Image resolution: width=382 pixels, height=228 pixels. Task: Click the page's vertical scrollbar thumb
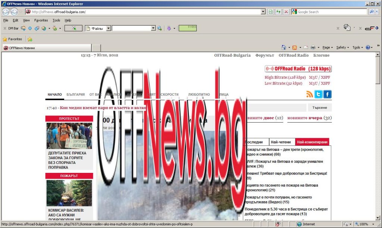378,71
